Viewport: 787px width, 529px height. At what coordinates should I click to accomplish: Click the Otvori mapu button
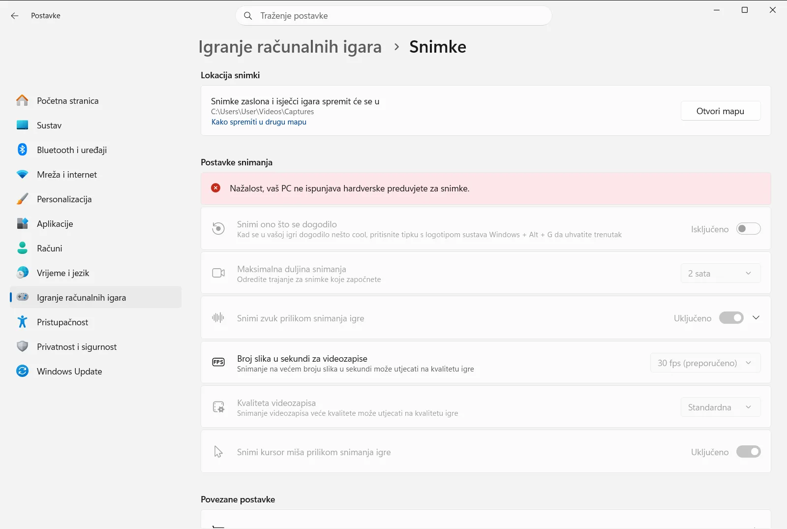(721, 111)
